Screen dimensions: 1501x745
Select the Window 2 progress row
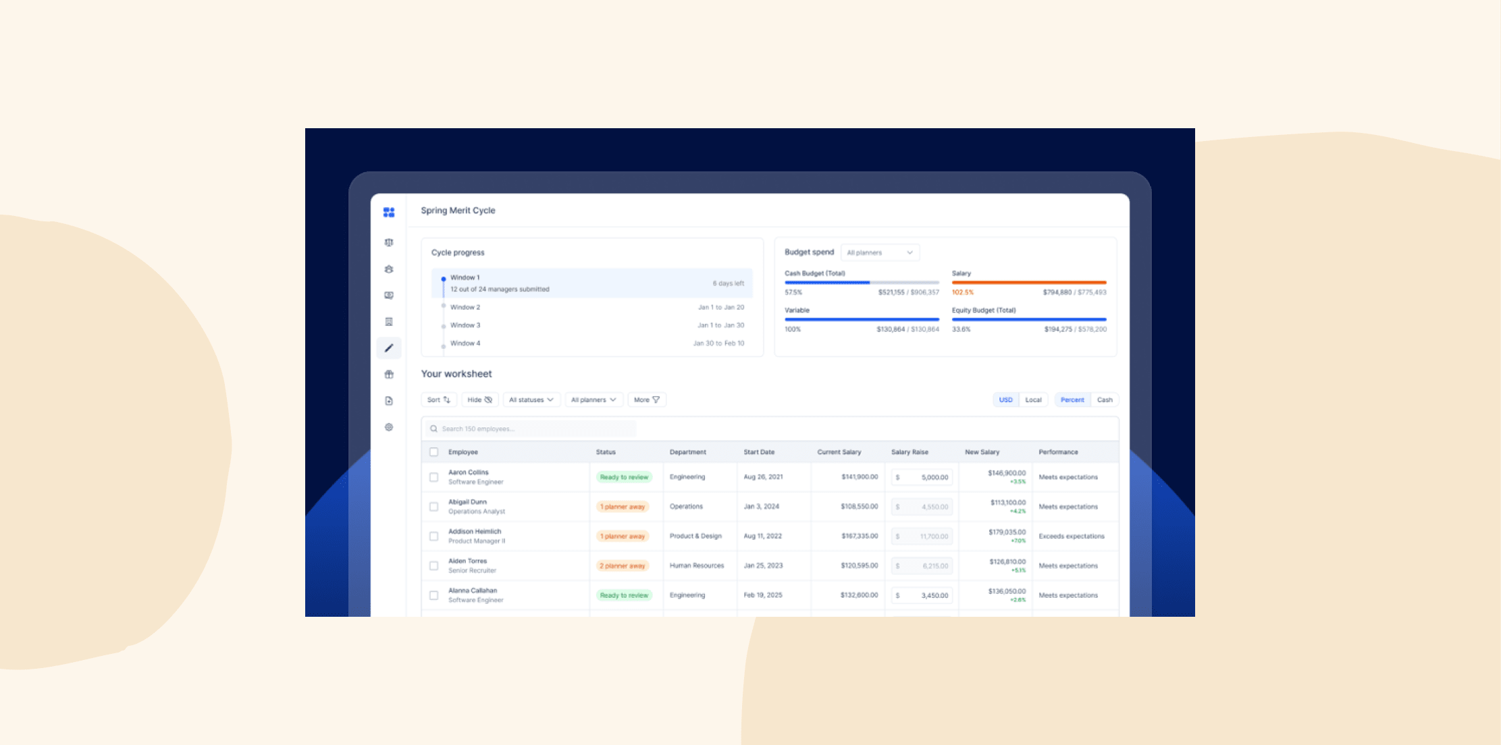(592, 307)
